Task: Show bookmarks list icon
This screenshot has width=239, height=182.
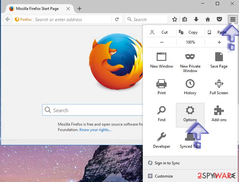Action: pos(185,19)
